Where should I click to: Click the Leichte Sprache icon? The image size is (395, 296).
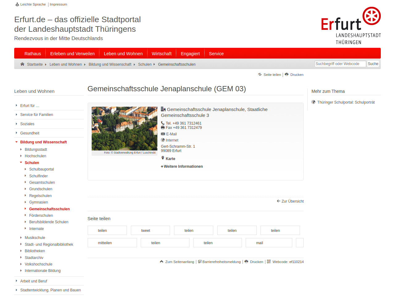(17, 4)
